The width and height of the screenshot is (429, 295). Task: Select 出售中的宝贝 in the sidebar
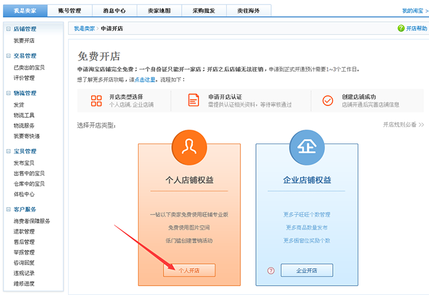(x=29, y=173)
